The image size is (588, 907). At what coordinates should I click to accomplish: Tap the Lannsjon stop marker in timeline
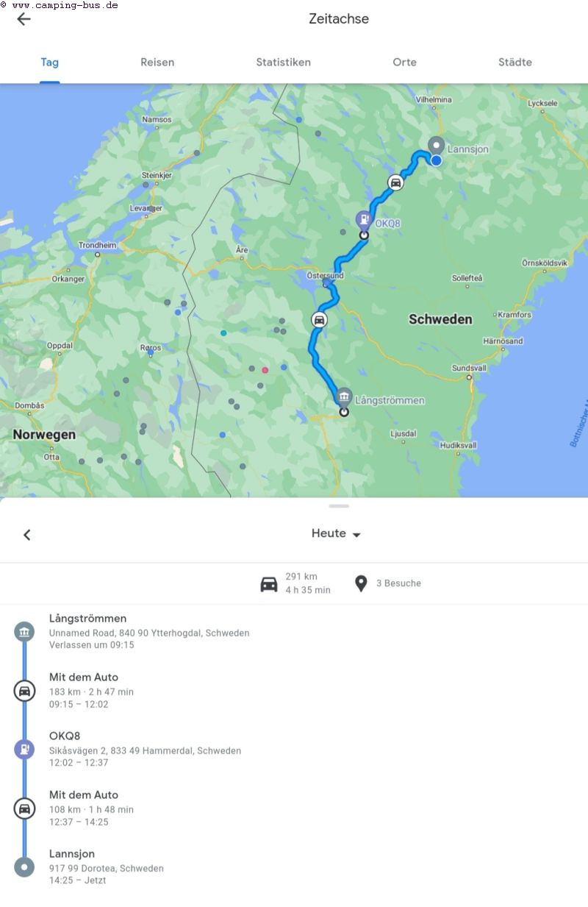(24, 867)
